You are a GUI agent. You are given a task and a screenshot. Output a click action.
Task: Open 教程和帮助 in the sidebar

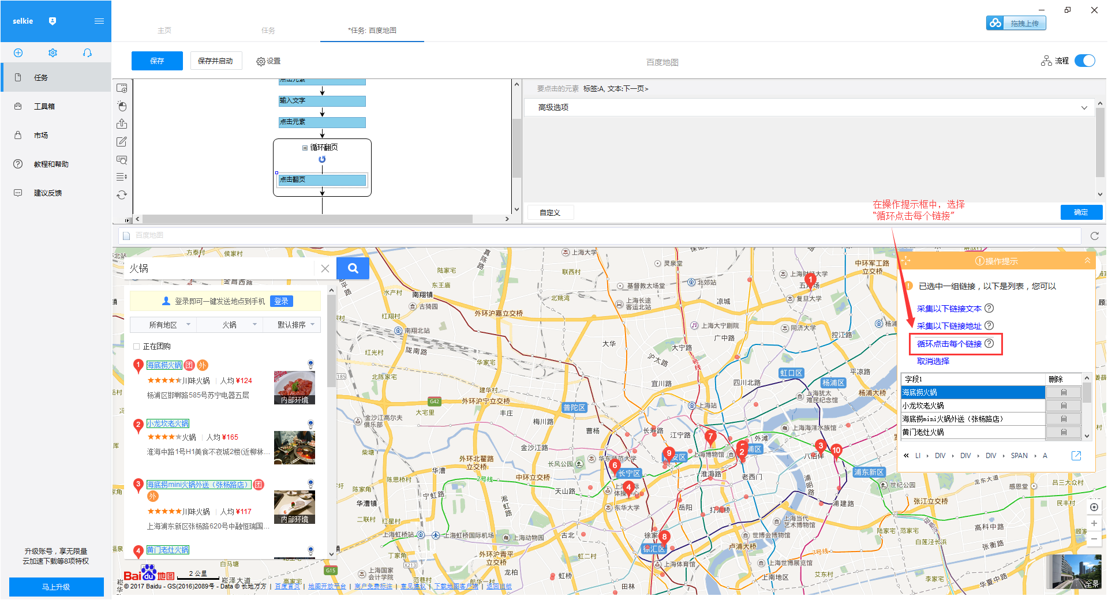[x=56, y=164]
